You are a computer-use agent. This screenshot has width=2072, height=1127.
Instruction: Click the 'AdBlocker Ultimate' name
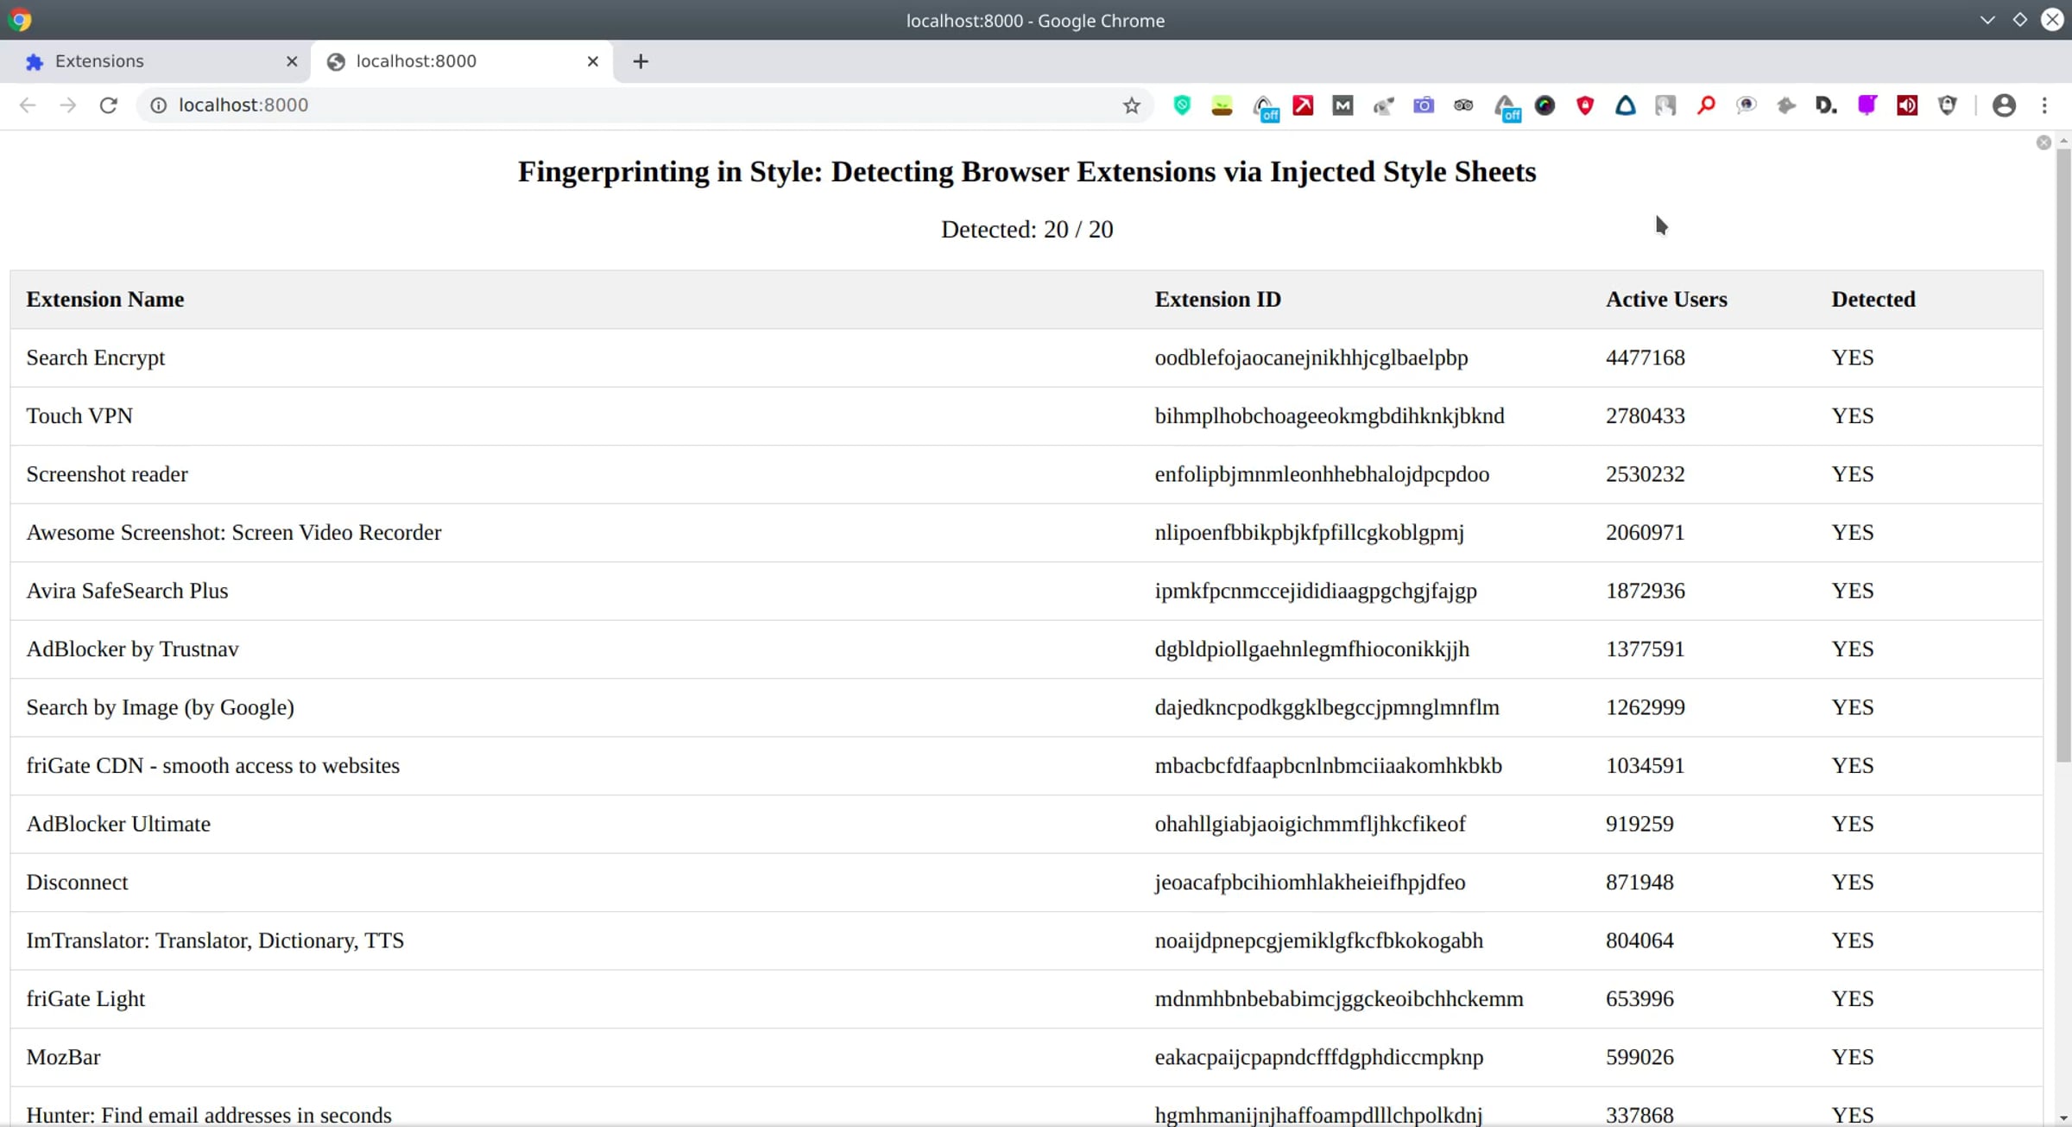coord(118,824)
